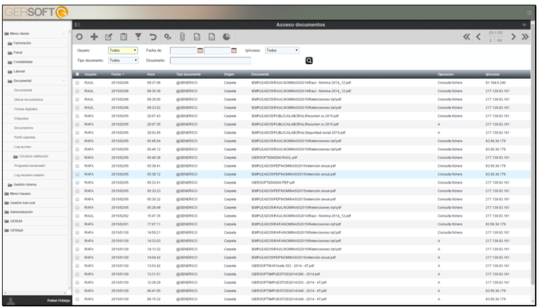
Task: Click the refresh icon in the toolbar
Action: click(79, 37)
